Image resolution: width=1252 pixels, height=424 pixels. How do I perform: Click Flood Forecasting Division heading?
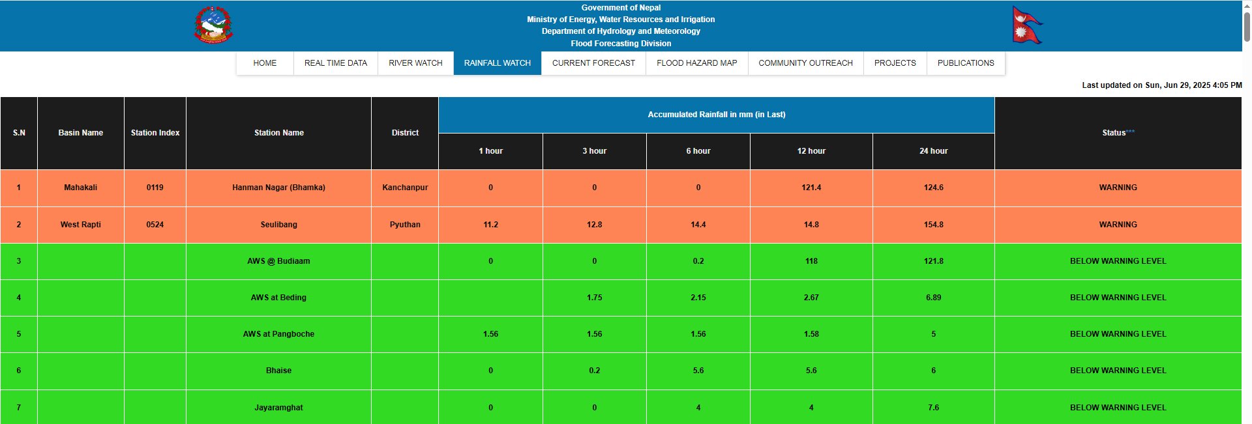(621, 44)
